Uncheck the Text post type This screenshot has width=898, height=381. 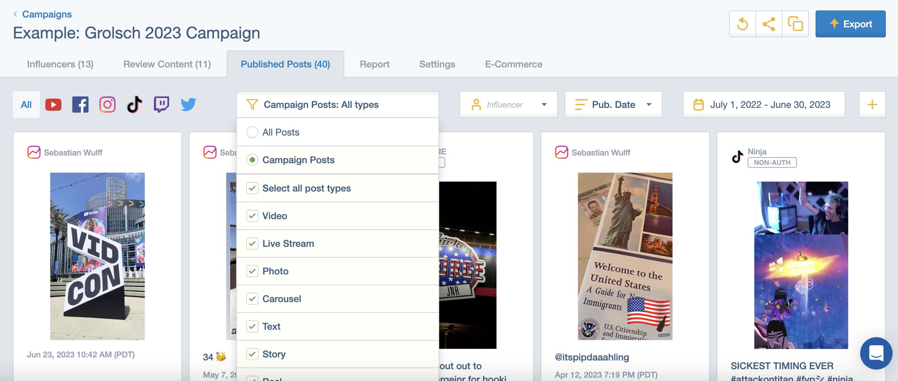pyautogui.click(x=252, y=326)
